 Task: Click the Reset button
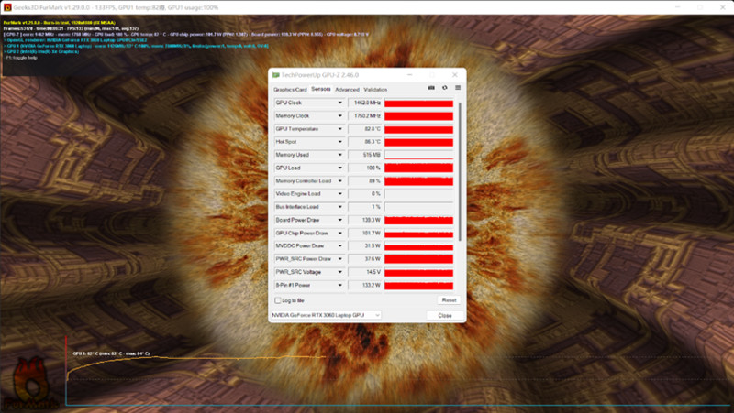449,300
